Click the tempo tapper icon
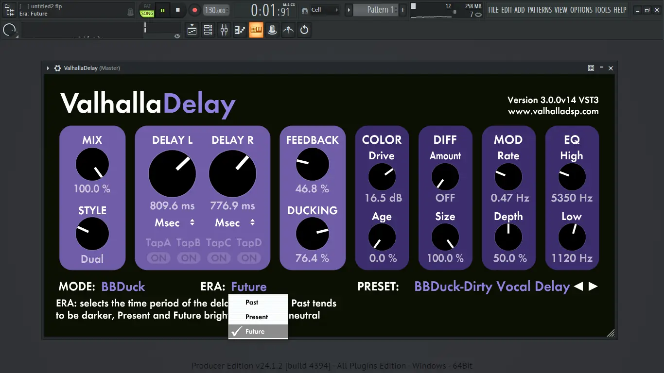The image size is (664, 373). pyautogui.click(x=288, y=30)
